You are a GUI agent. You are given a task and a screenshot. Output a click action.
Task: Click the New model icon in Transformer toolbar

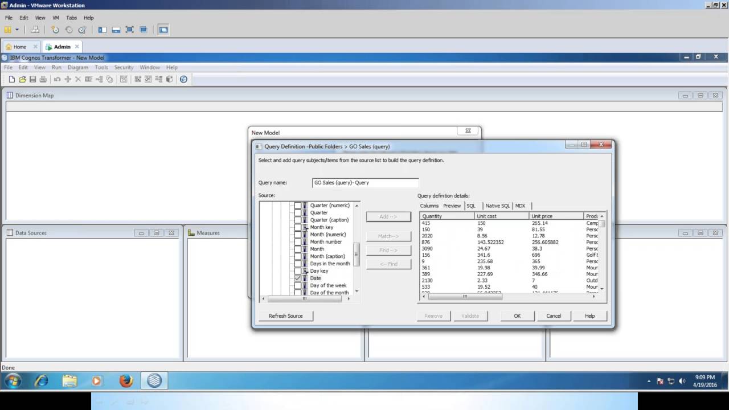(11, 79)
